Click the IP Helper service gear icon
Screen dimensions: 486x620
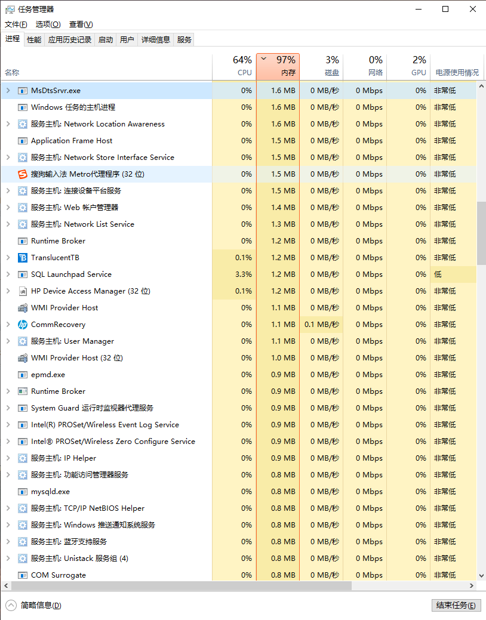point(23,458)
